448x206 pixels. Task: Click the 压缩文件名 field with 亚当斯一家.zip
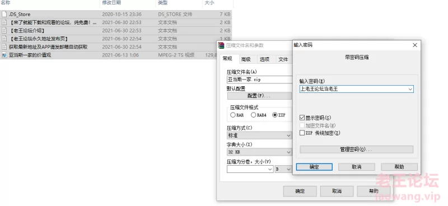pos(259,79)
